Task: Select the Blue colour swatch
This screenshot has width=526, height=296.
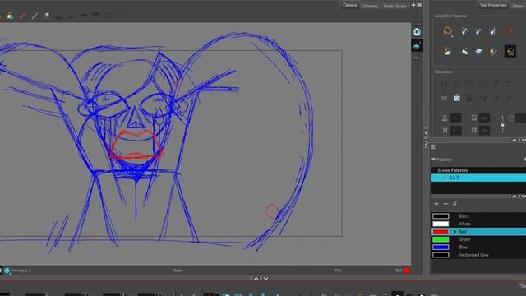Action: 441,247
